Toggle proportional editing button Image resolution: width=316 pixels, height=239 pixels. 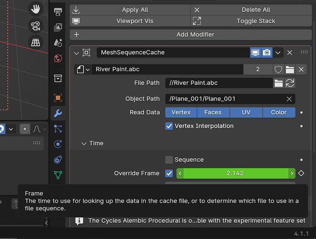tap(25, 129)
